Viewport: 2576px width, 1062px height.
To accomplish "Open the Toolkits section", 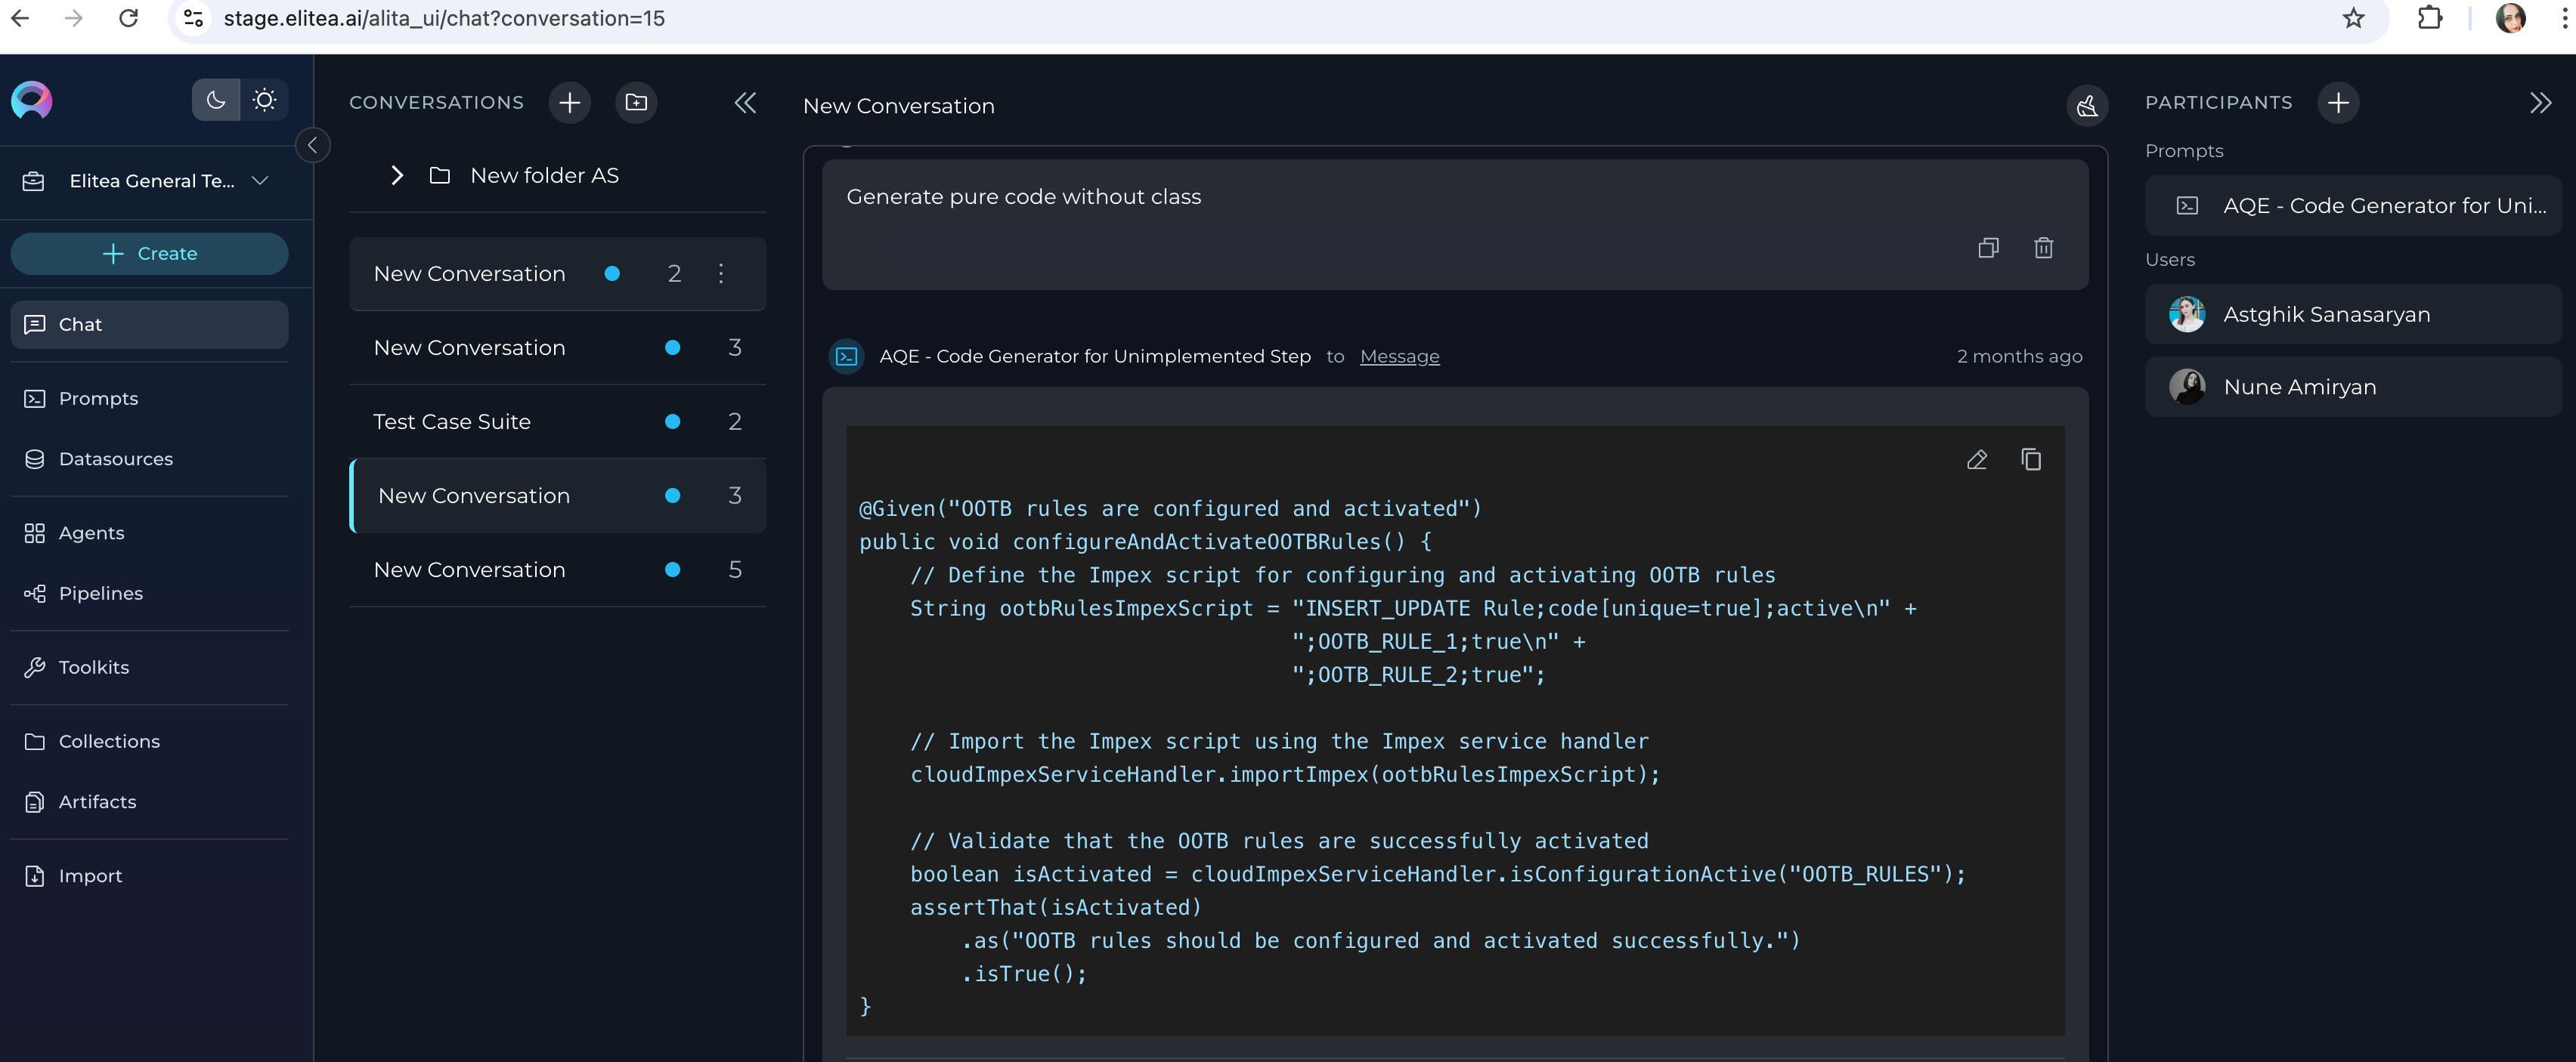I will 150,668.
